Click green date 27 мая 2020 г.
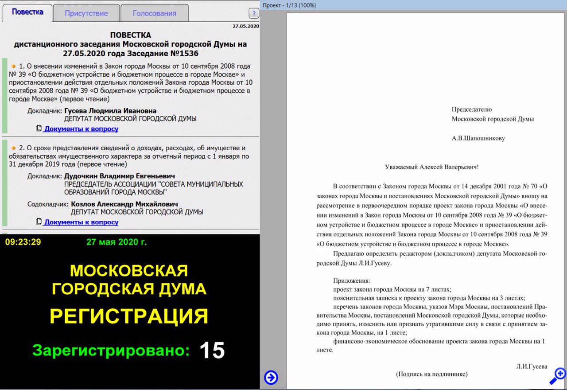This screenshot has width=567, height=390. click(x=117, y=242)
